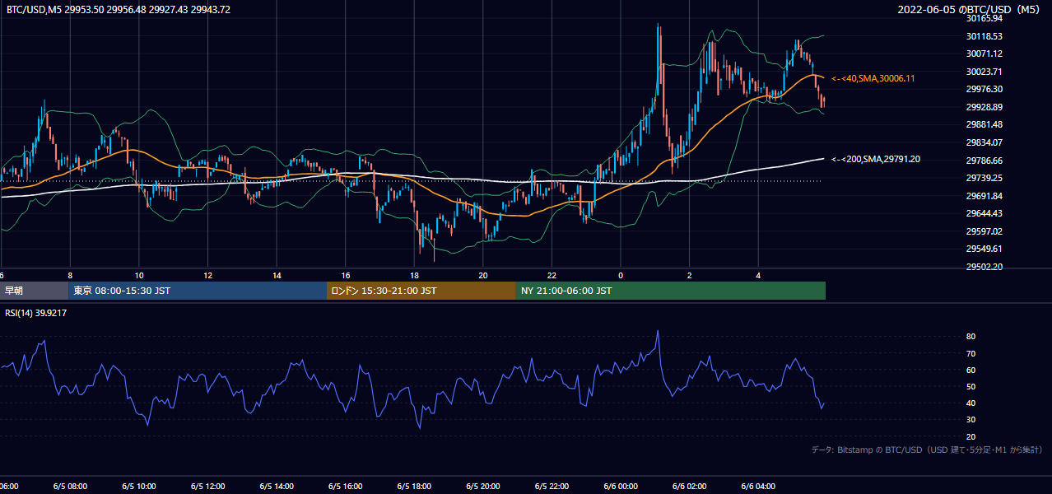Click the 6/5 10:00 date axis label

point(139,487)
